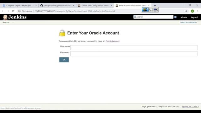201x113 pixels.
Task: Open the Jenkins ver. 2.176.3 link
Action: [x=190, y=107]
